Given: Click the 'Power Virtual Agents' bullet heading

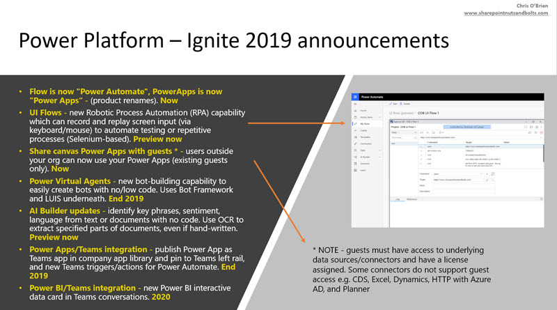Looking at the screenshot, I should (x=70, y=181).
